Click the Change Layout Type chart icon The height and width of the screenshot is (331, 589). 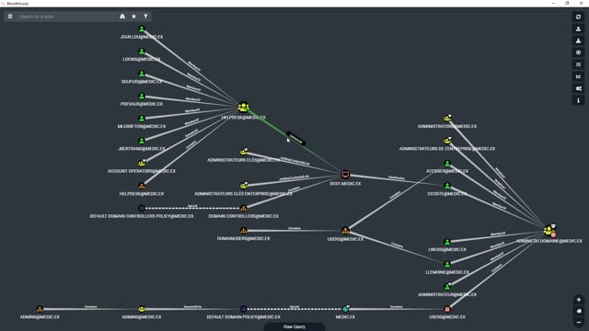[579, 76]
